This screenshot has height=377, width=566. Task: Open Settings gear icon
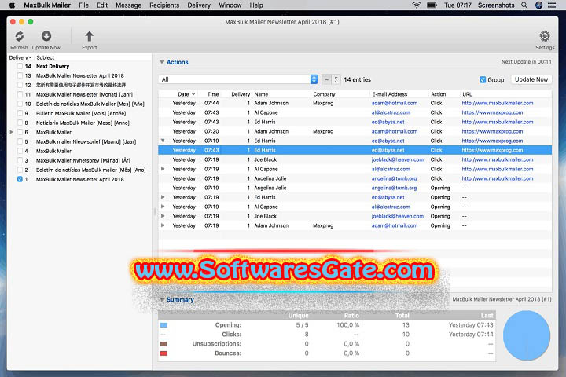tap(545, 36)
